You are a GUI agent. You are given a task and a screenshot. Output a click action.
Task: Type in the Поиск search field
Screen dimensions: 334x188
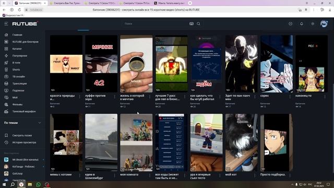point(156,23)
